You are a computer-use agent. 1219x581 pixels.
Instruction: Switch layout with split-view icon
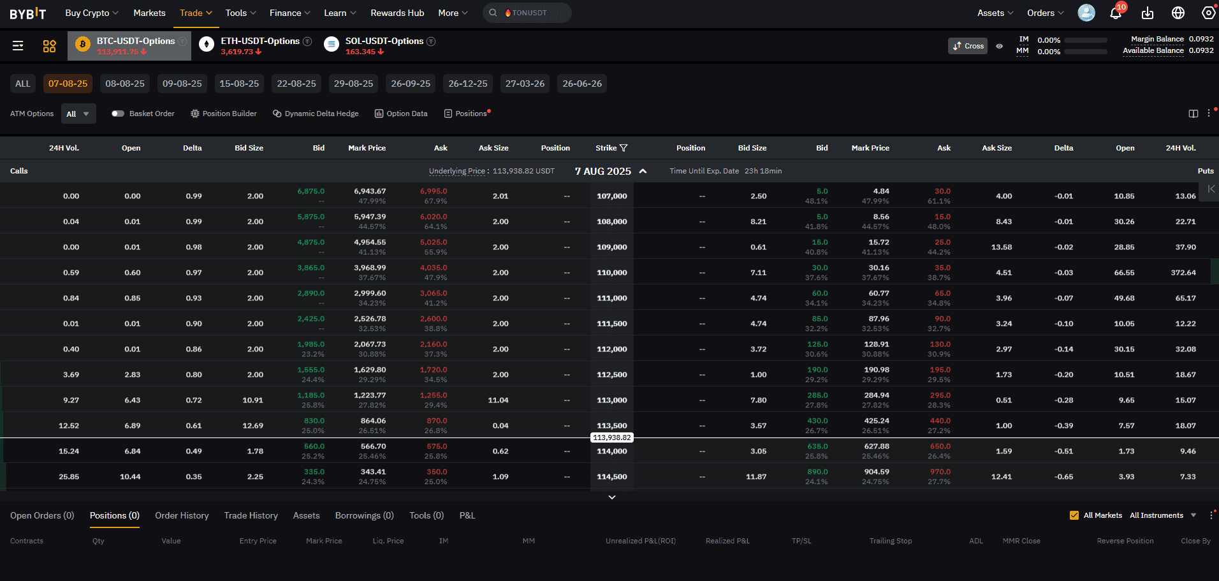click(1193, 114)
